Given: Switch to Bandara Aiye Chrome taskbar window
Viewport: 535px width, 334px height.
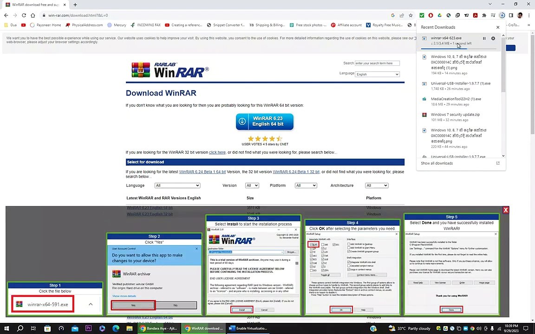Looking at the screenshot, I should 159,328.
